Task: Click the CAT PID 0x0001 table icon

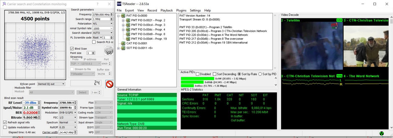Action: (x=123, y=44)
